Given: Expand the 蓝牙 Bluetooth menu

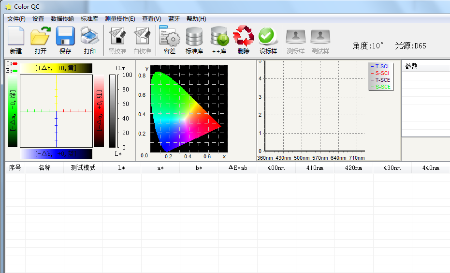Looking at the screenshot, I should [174, 19].
